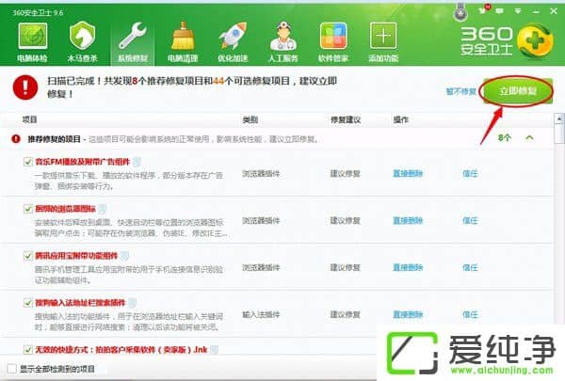
Task: Click 输入法插件 category of 搜狗输入法 row
Action: tap(261, 314)
